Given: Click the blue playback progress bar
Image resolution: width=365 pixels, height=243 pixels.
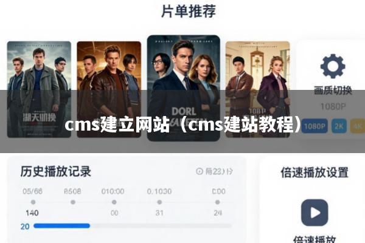Looking at the screenshot, I should [x=61, y=226].
